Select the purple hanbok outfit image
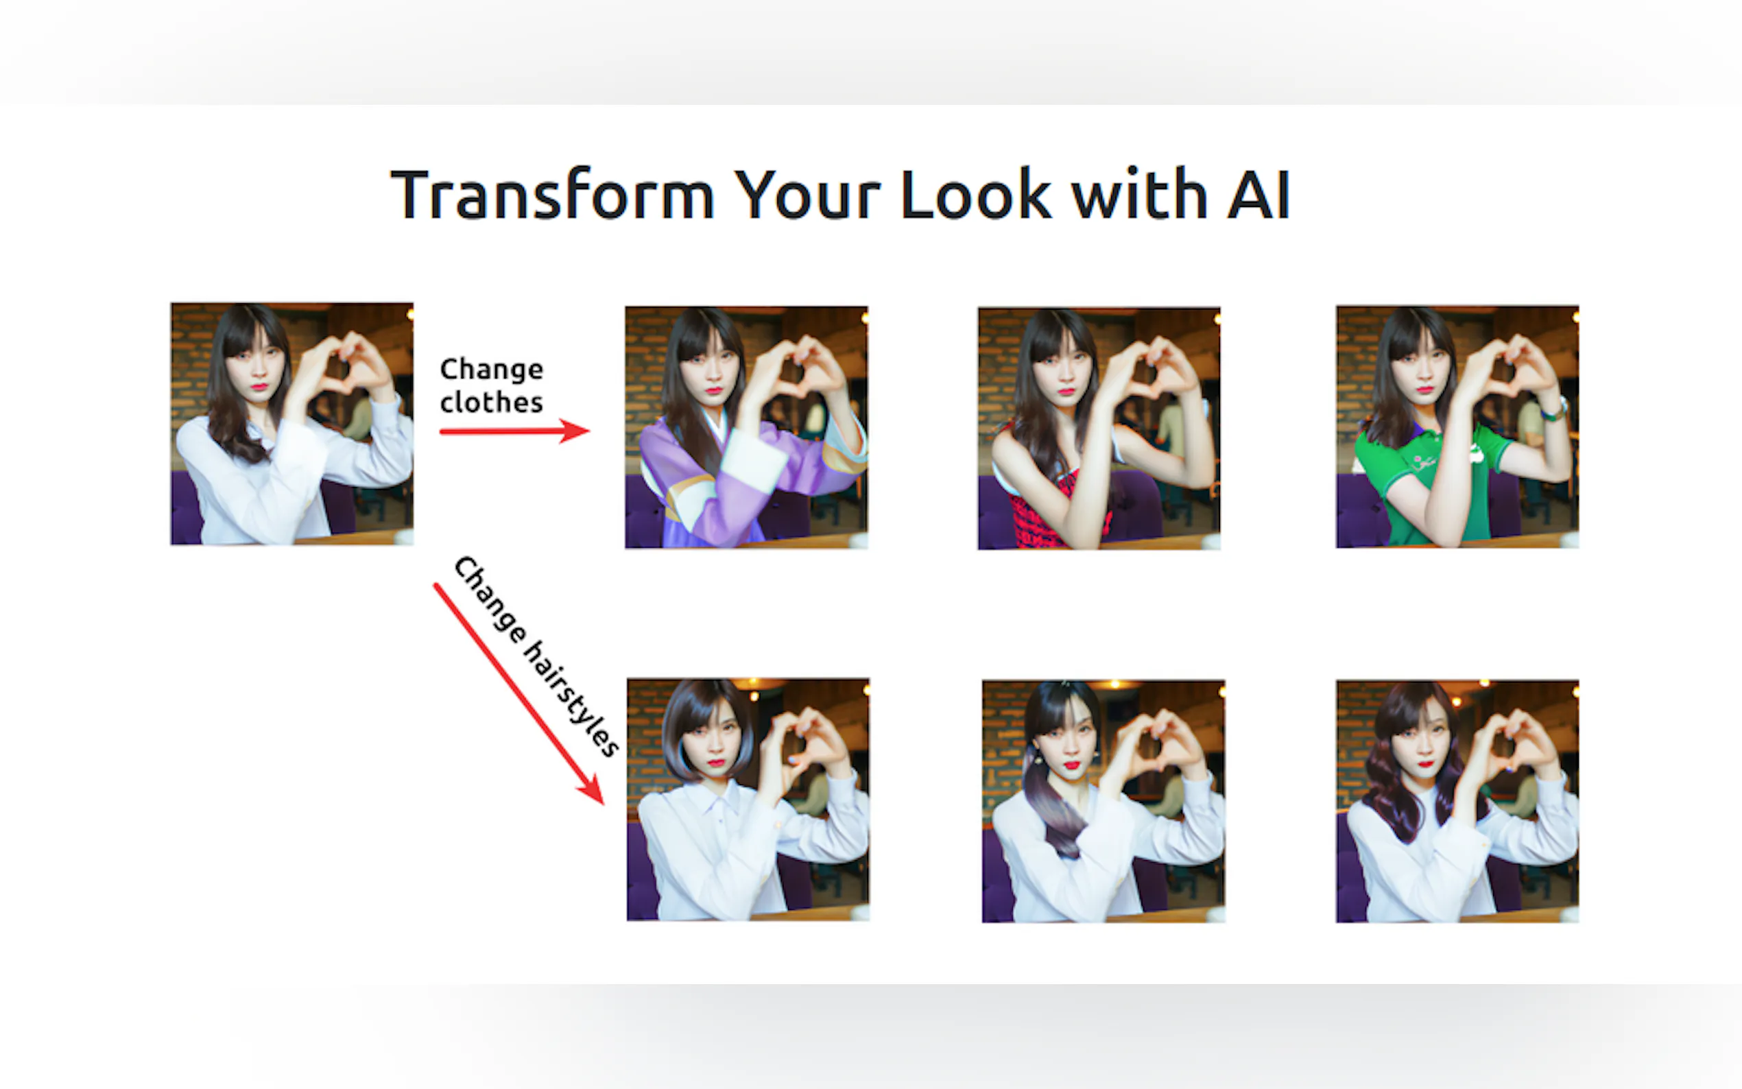The height and width of the screenshot is (1089, 1742). pos(746,427)
